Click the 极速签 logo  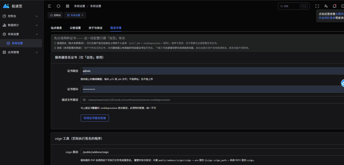(6, 6)
